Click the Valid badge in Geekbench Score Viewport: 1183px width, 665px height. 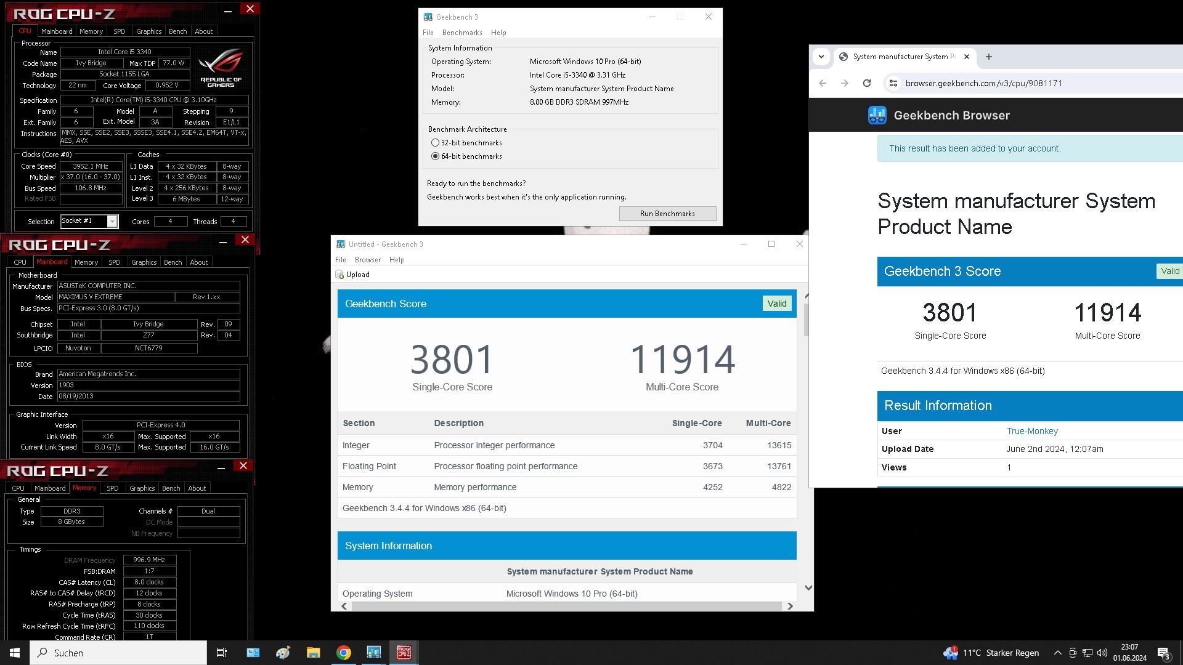tap(777, 304)
